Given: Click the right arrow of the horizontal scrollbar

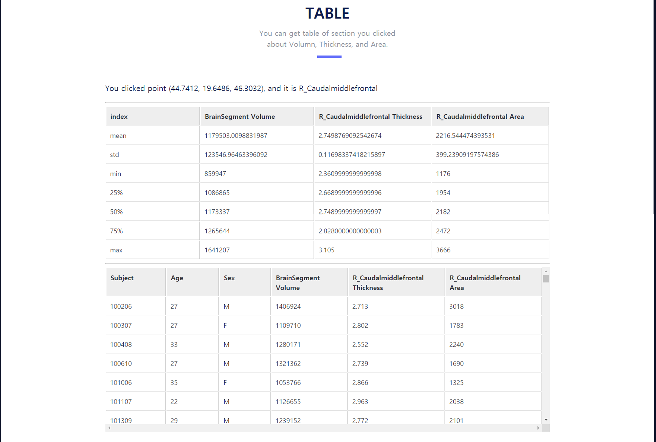Looking at the screenshot, I should (538, 428).
